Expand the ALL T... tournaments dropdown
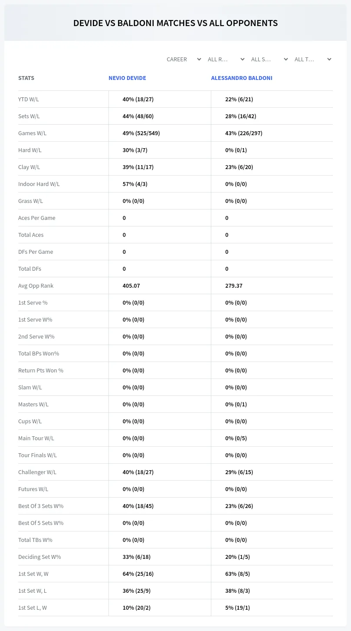This screenshot has height=631, width=351. tap(313, 59)
